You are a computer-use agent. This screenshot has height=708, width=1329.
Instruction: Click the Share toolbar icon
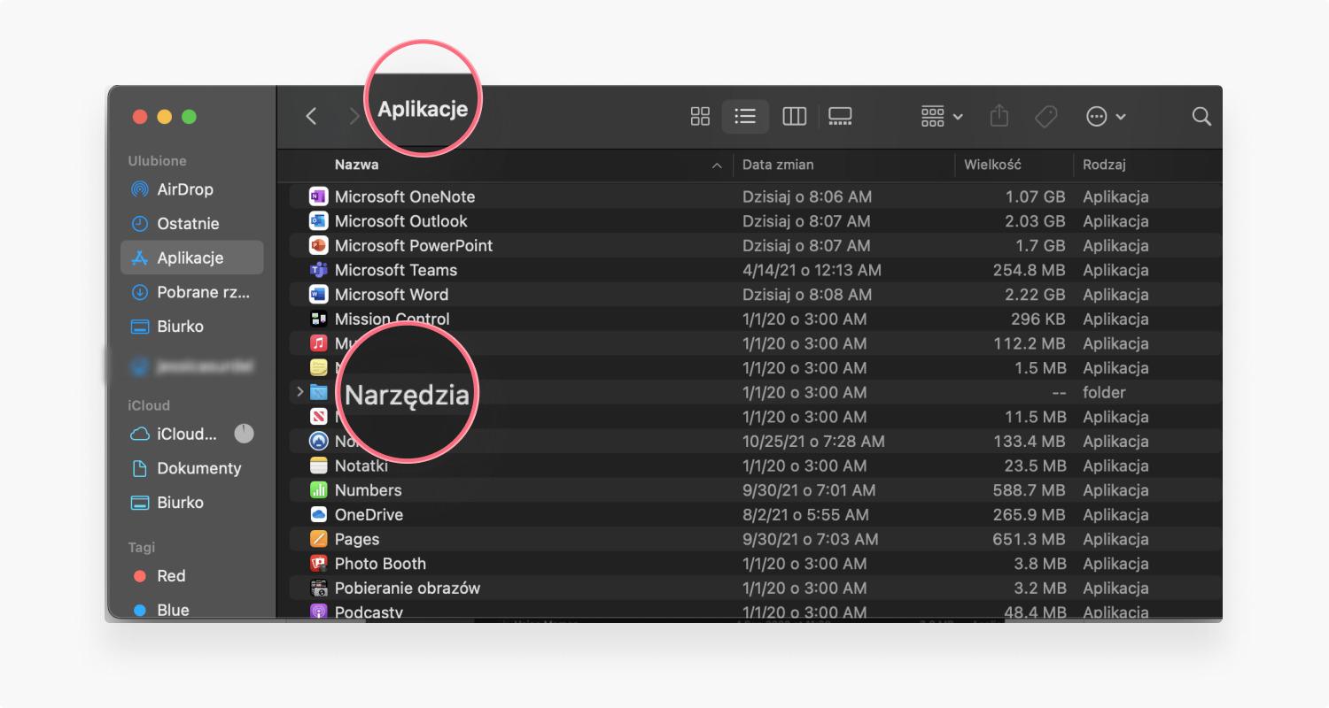[999, 116]
